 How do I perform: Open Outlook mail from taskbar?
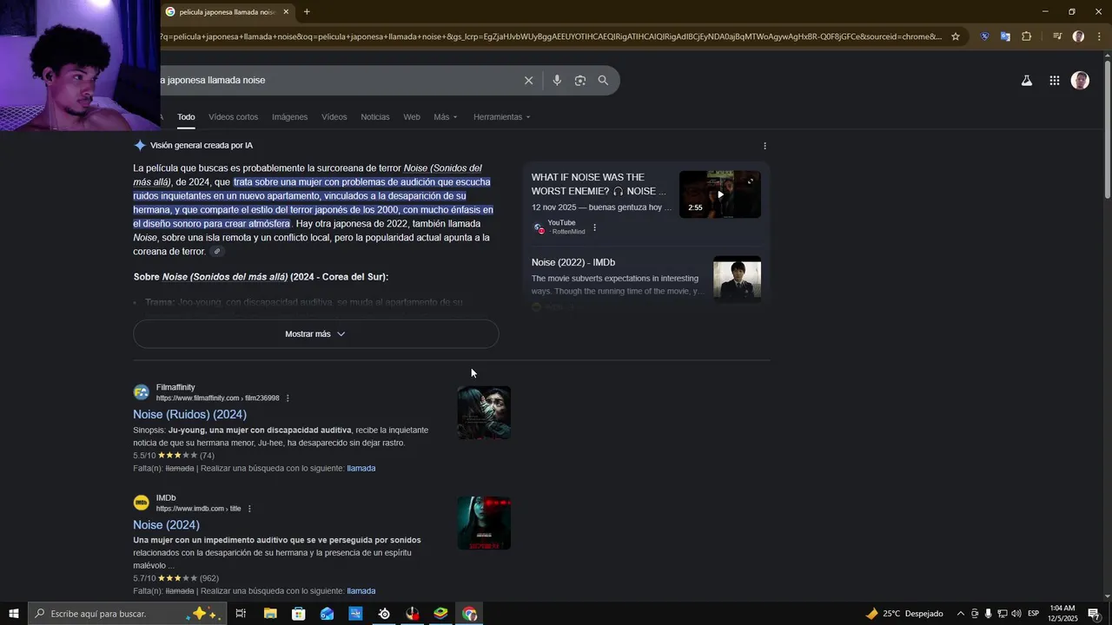coord(327,614)
